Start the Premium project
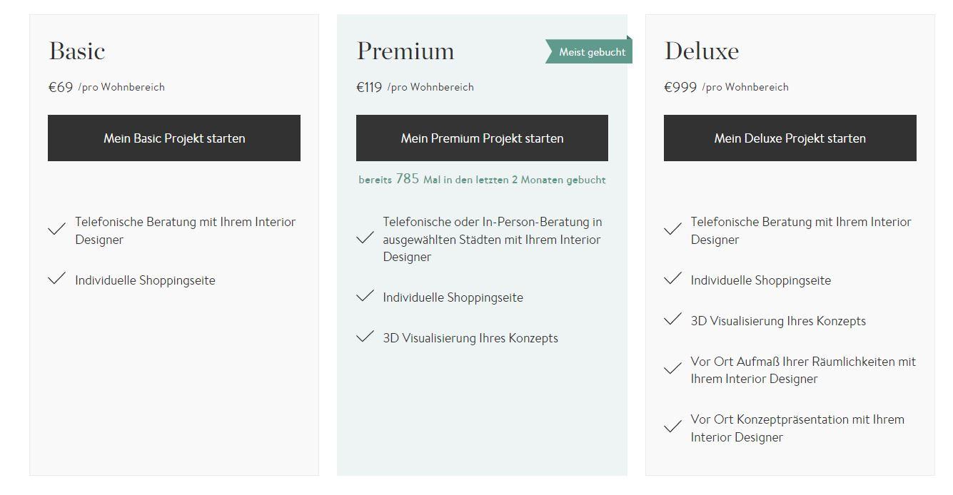This screenshot has width=953, height=495. (482, 138)
